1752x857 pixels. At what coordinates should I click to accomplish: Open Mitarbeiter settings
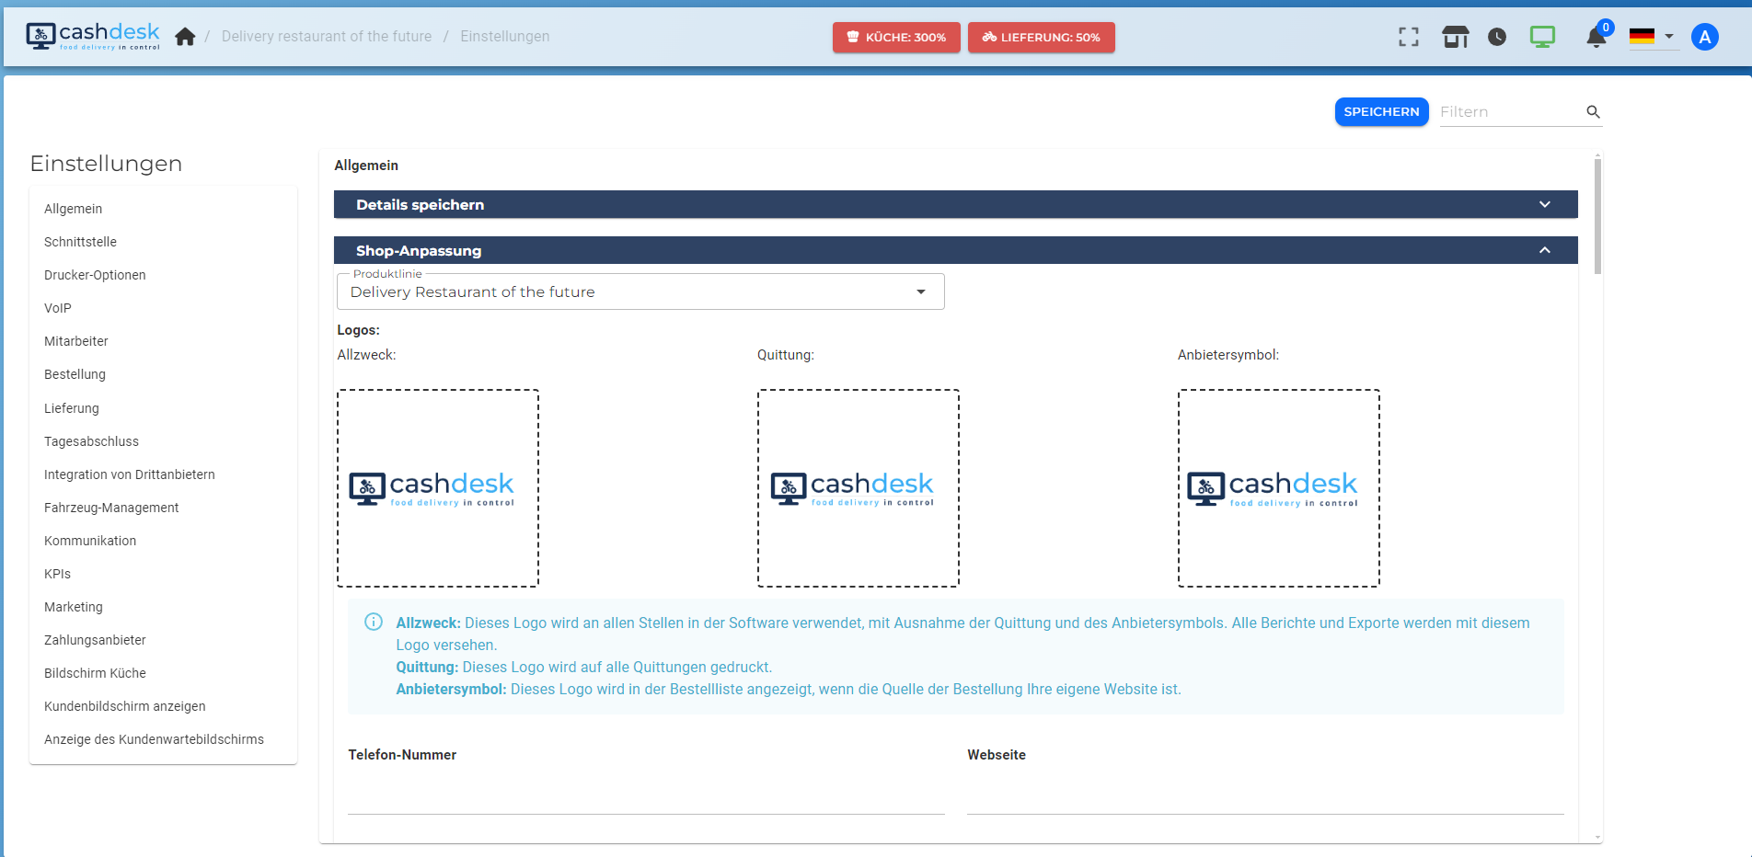click(x=76, y=341)
